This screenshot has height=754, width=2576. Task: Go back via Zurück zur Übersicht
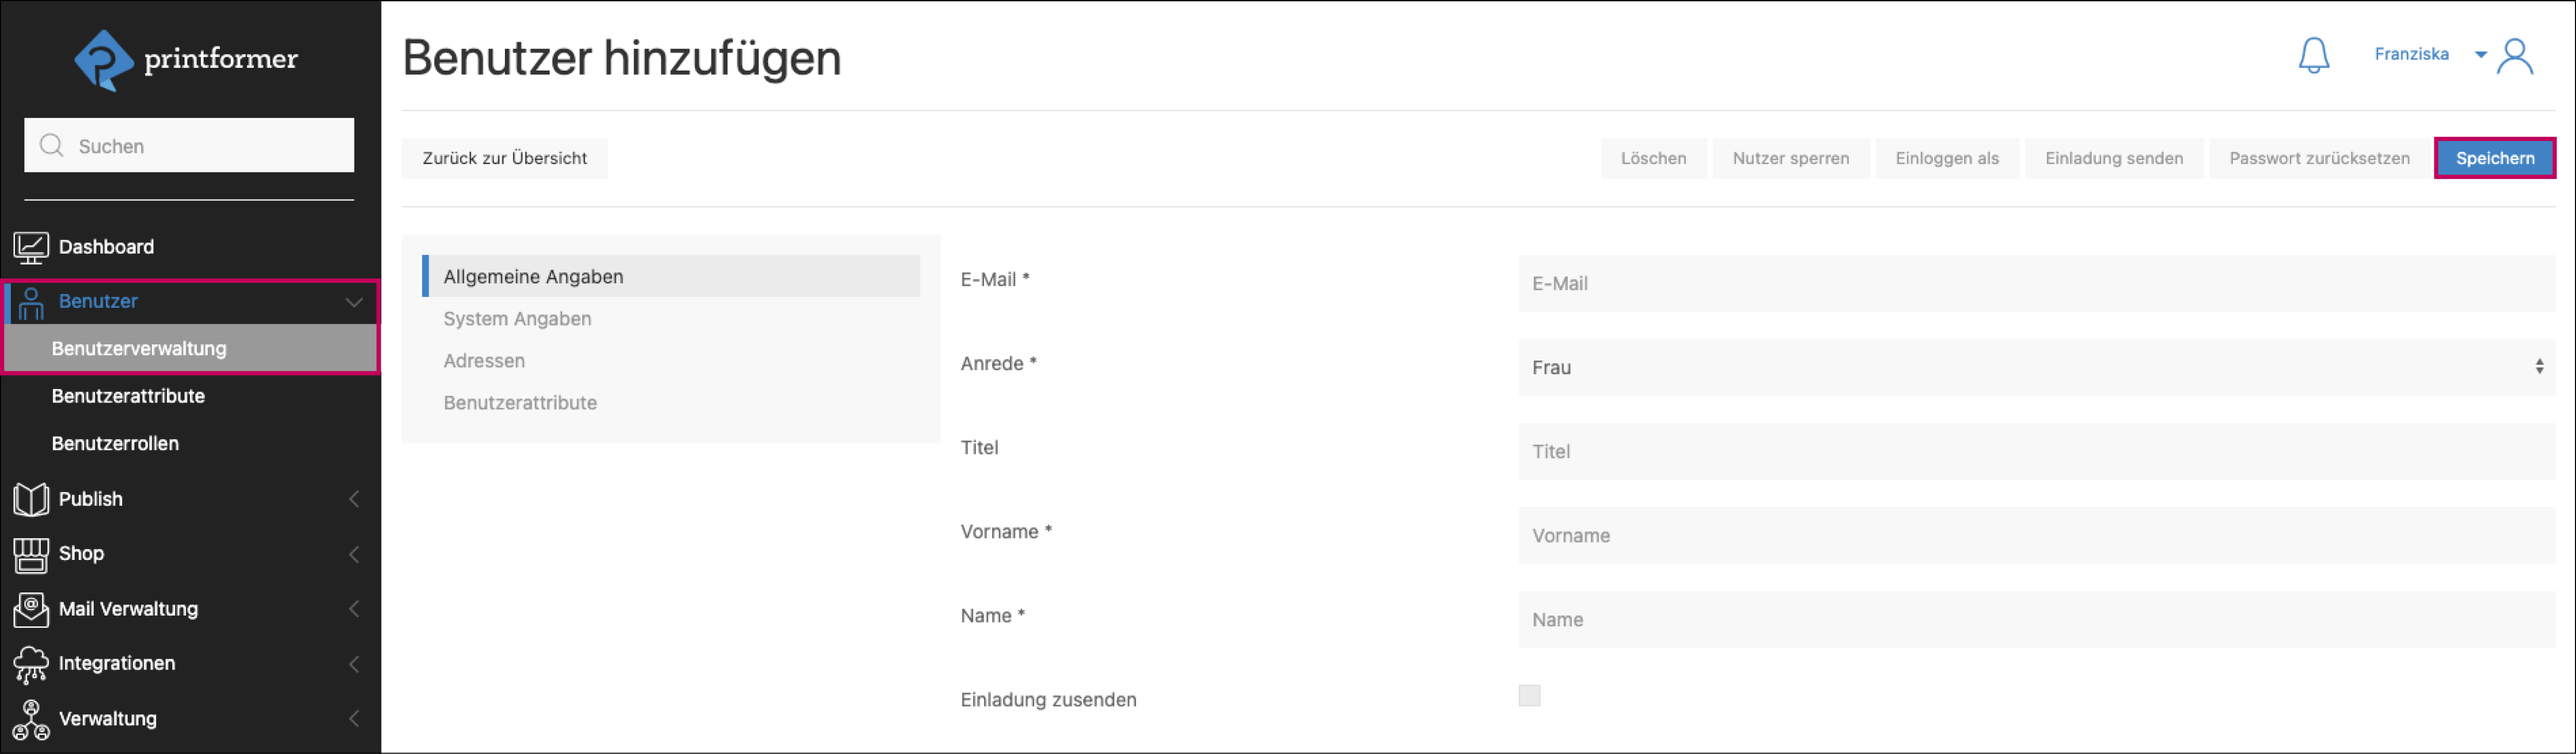click(x=504, y=159)
